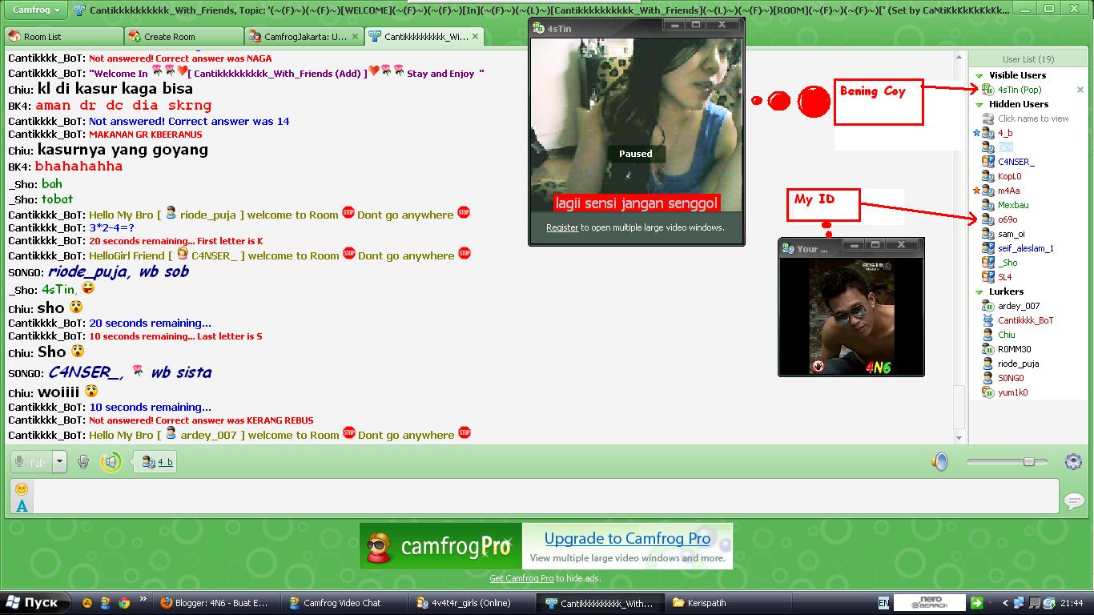Open 4v4t4r_girls (Online) taskbar item
1094x615 pixels.
click(471, 603)
